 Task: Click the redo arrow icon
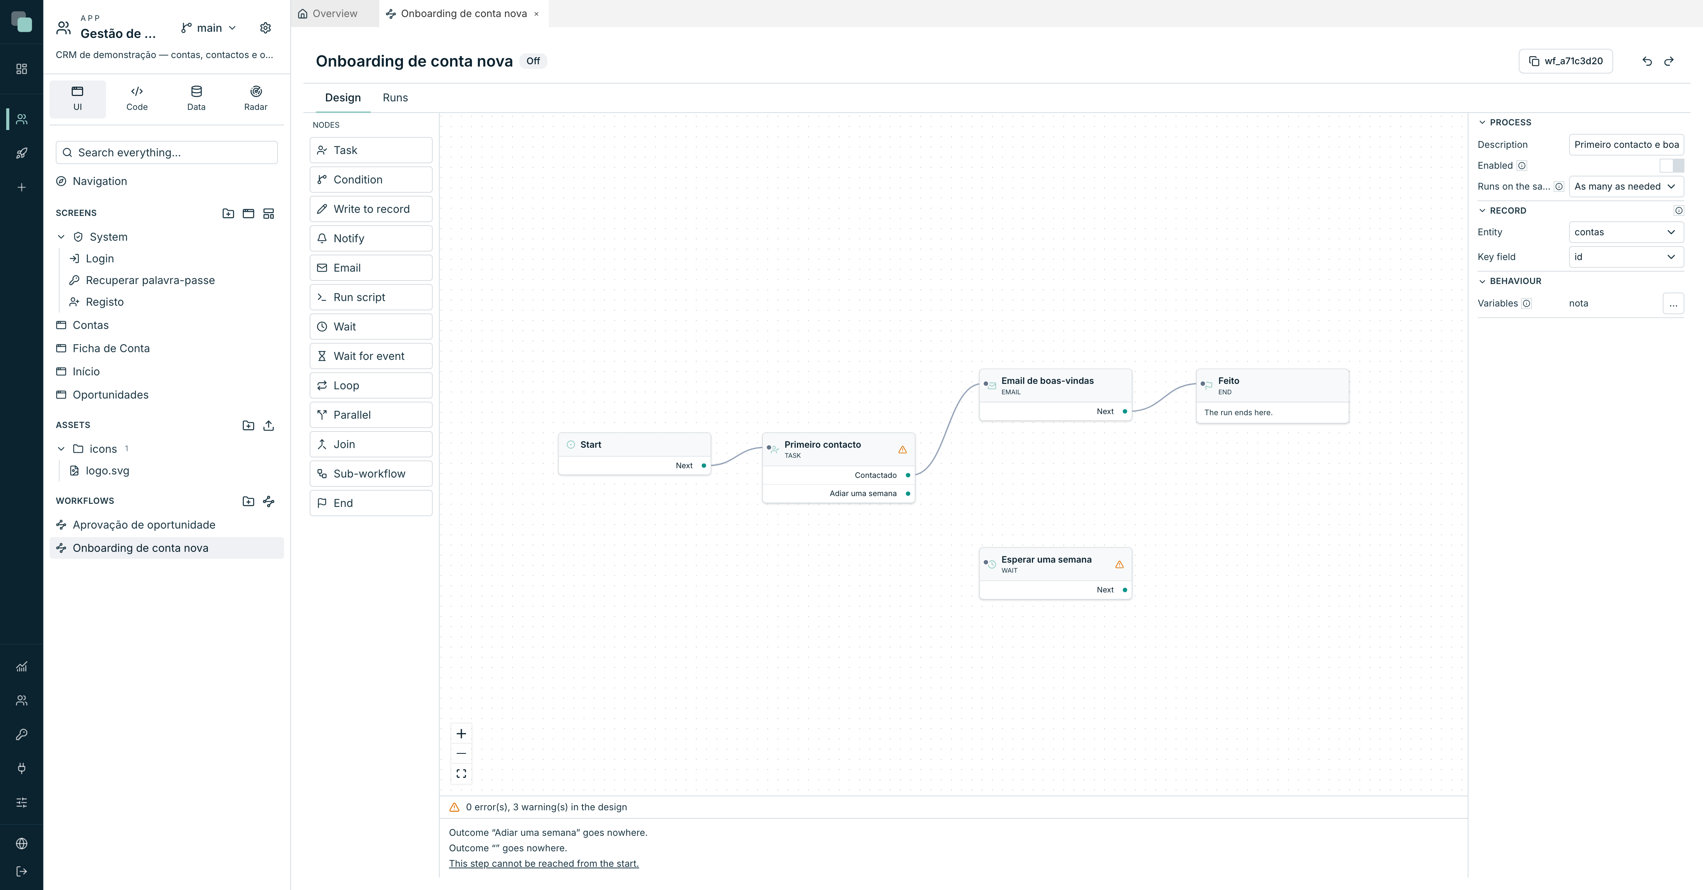coord(1669,62)
